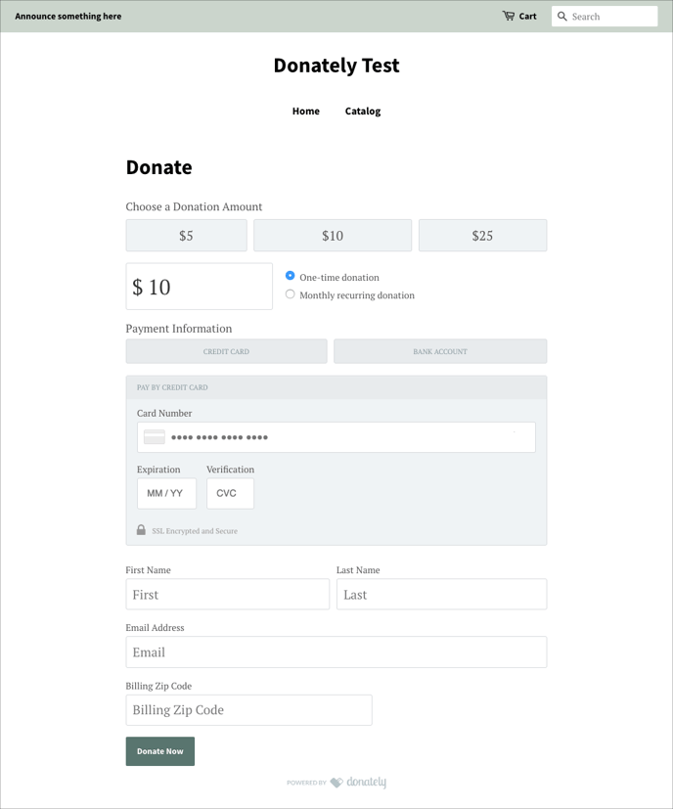Focus the CVC verification field
Image resolution: width=673 pixels, height=809 pixels.
point(230,493)
